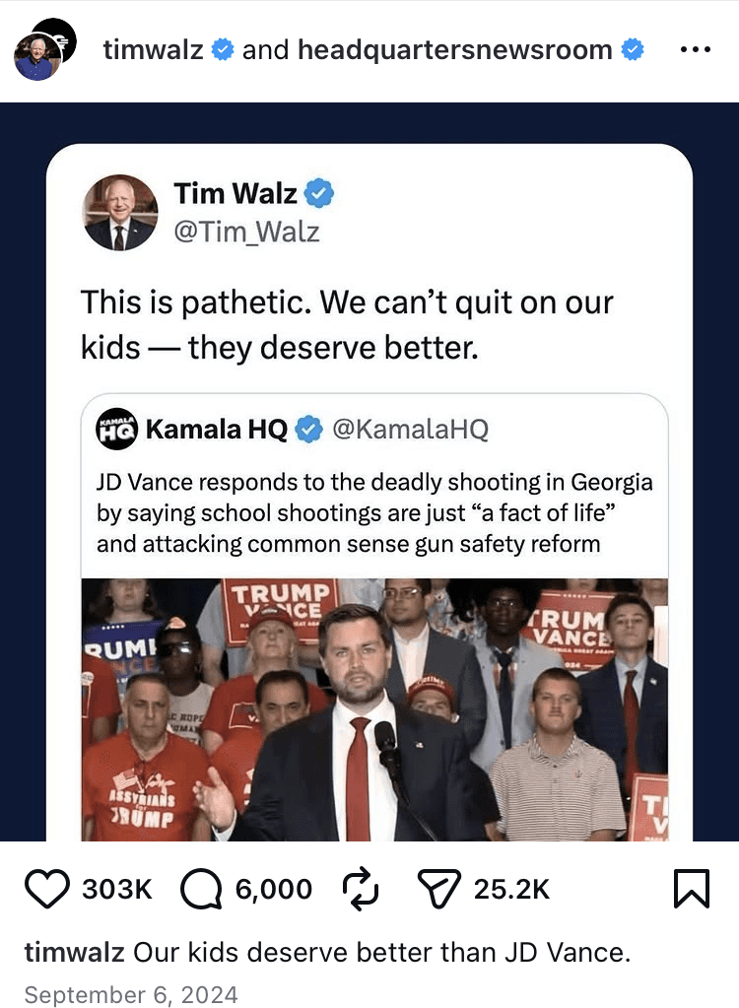Repost using the circular arrows icon
The image size is (739, 1008).
click(361, 889)
